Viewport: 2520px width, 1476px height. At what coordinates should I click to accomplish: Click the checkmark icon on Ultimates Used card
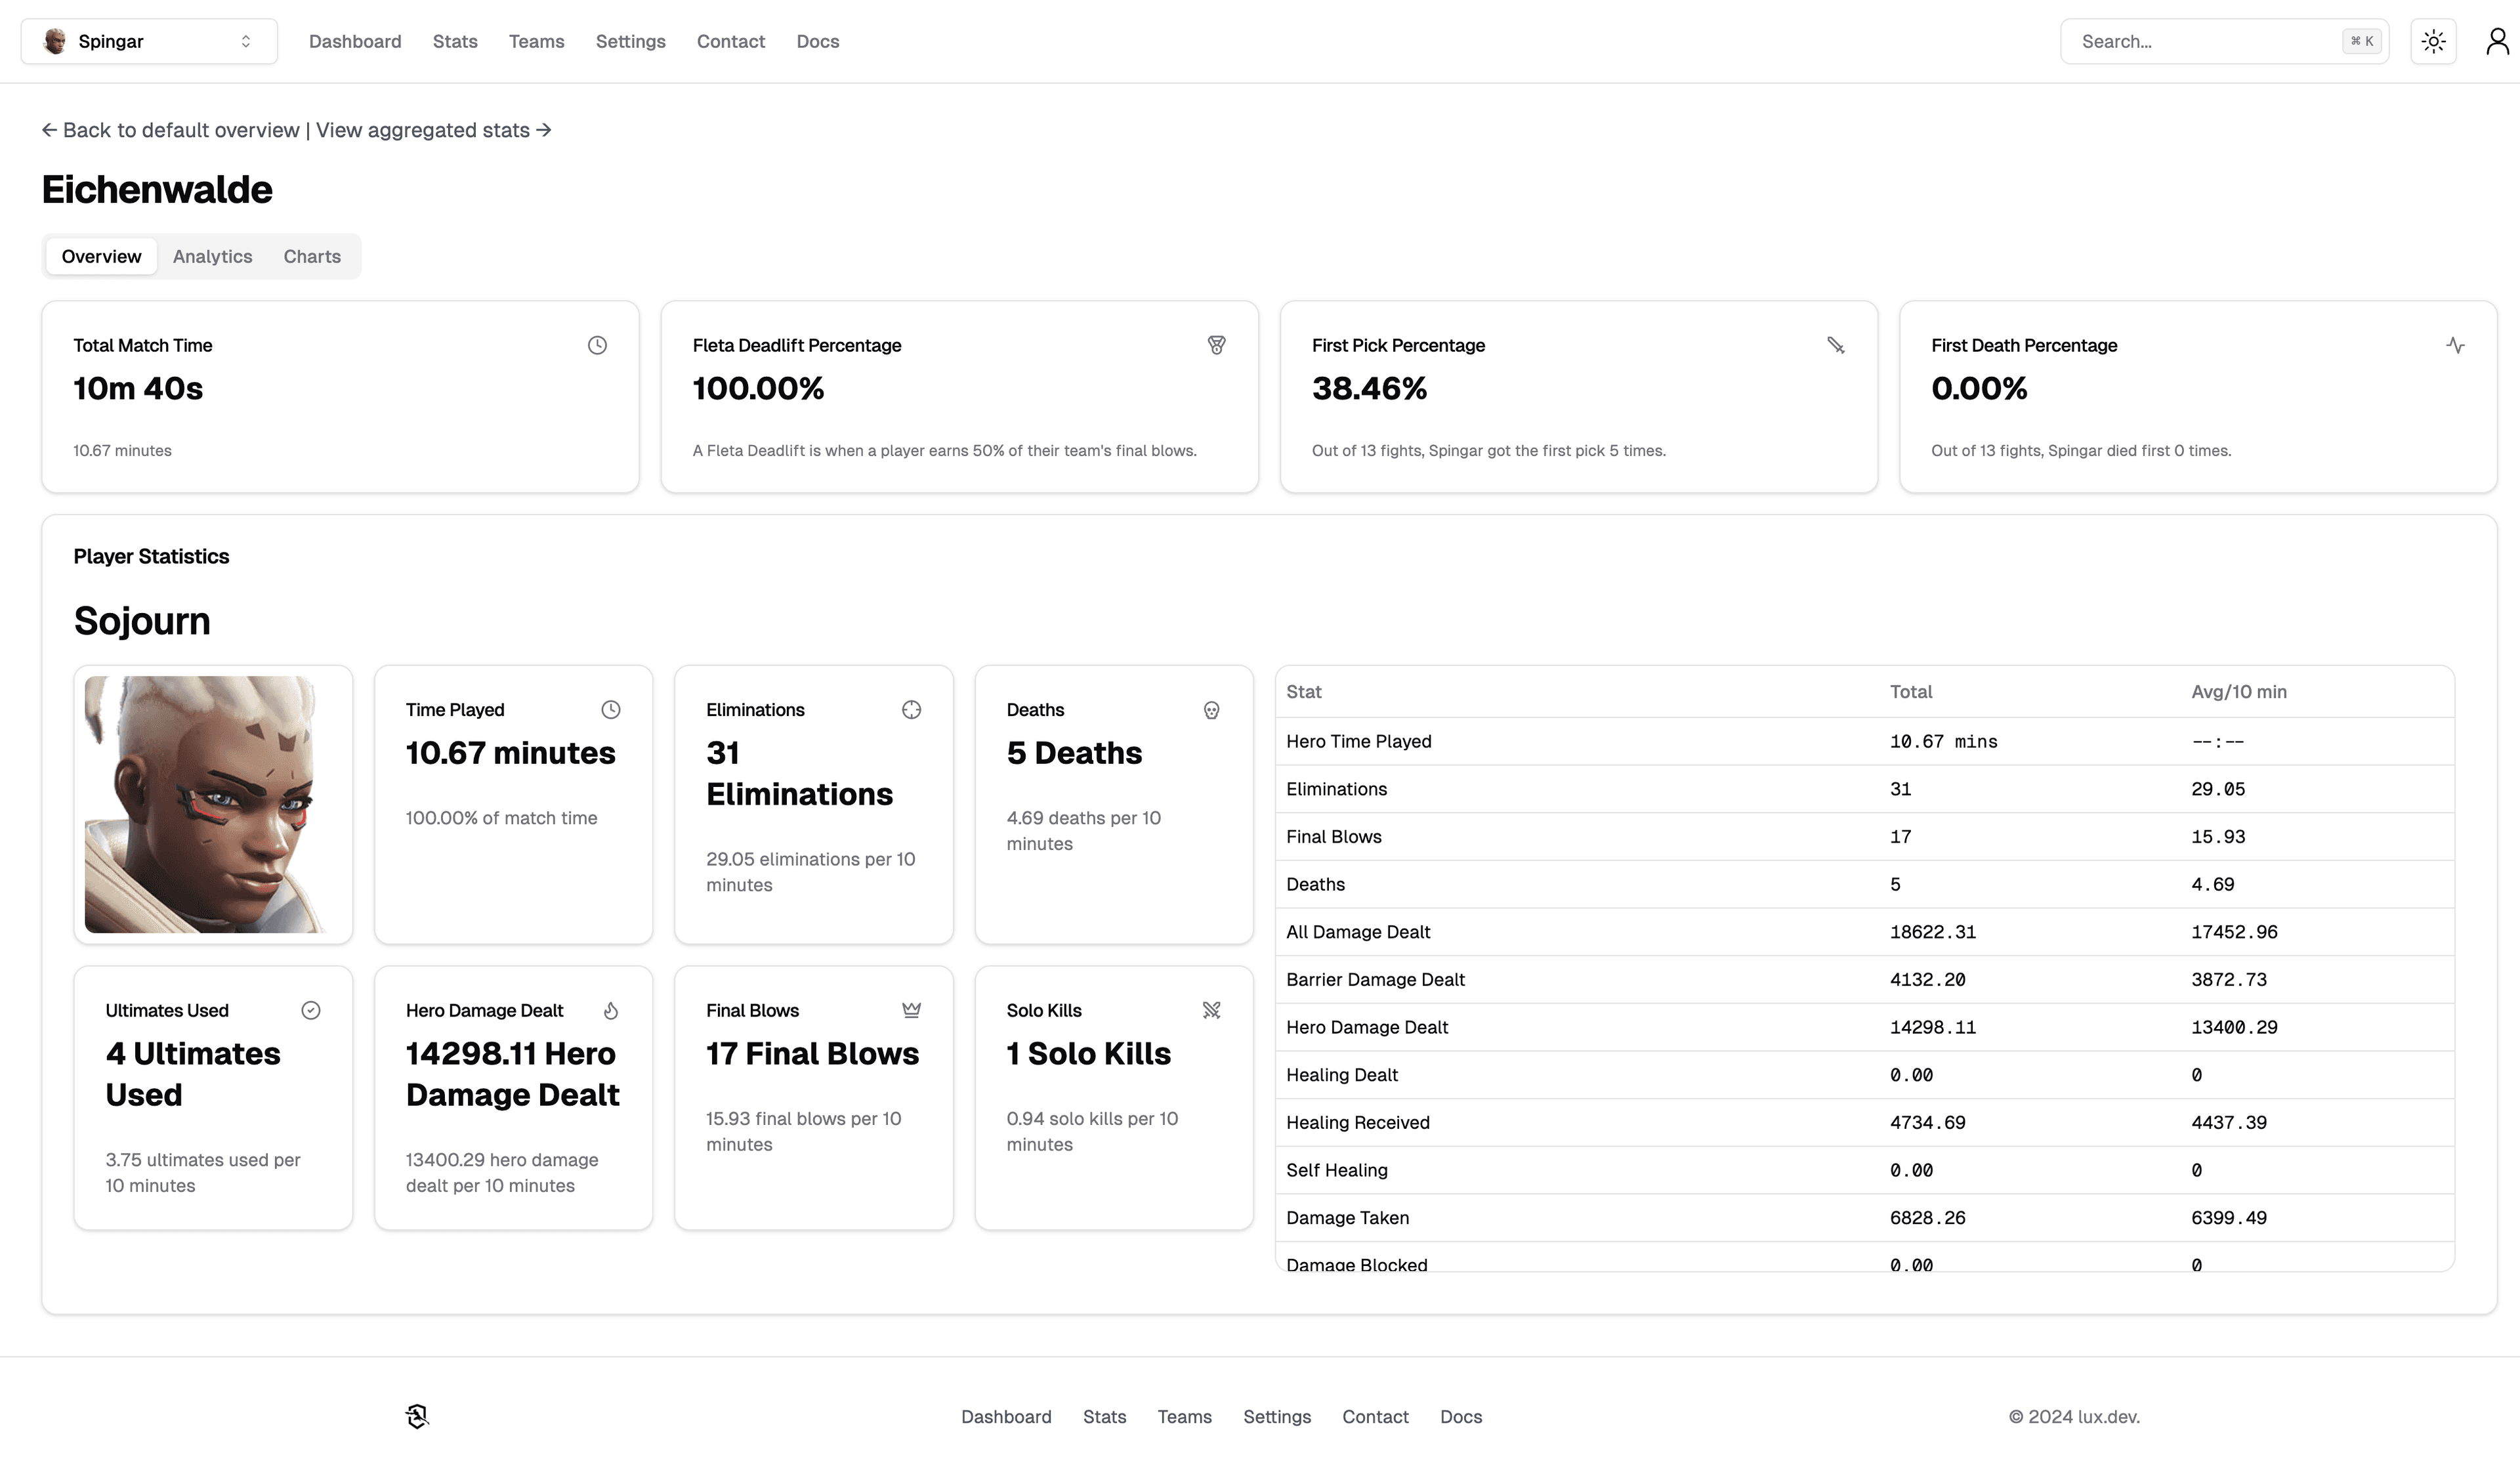311,1011
